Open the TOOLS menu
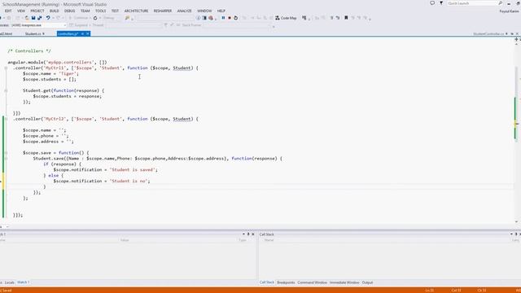The image size is (521, 293). [x=100, y=11]
